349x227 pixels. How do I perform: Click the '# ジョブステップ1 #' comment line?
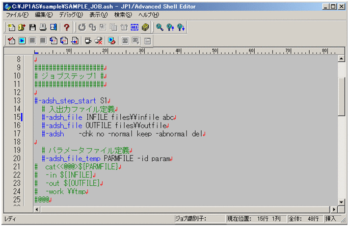[70, 76]
